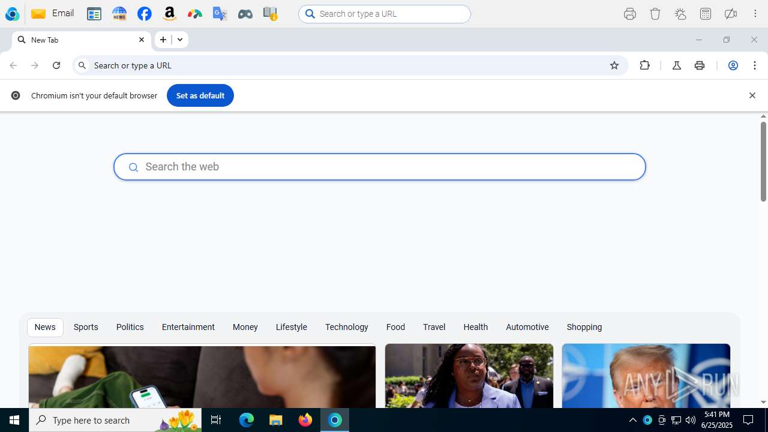Open the news feed page shortcut icon
The image size is (768, 432).
point(94,14)
